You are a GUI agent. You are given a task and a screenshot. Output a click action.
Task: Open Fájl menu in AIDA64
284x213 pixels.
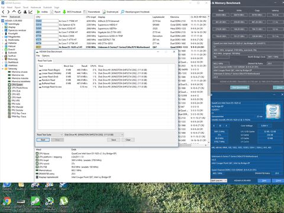click(x=3, y=7)
